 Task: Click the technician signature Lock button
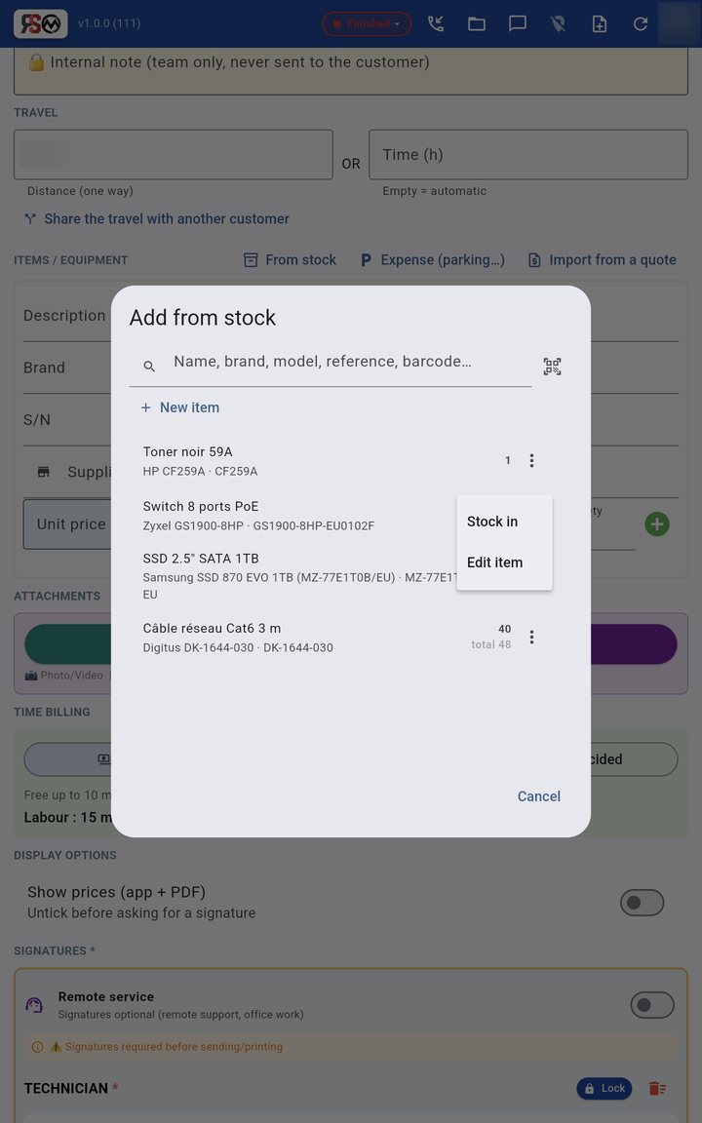click(x=604, y=1088)
